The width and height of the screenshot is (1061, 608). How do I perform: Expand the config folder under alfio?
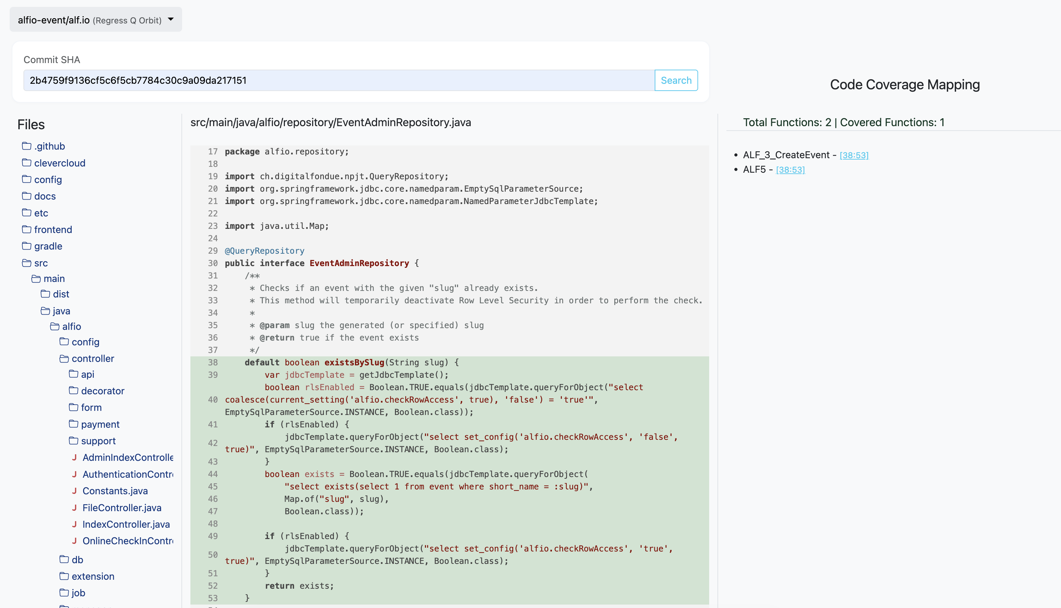[x=85, y=342]
